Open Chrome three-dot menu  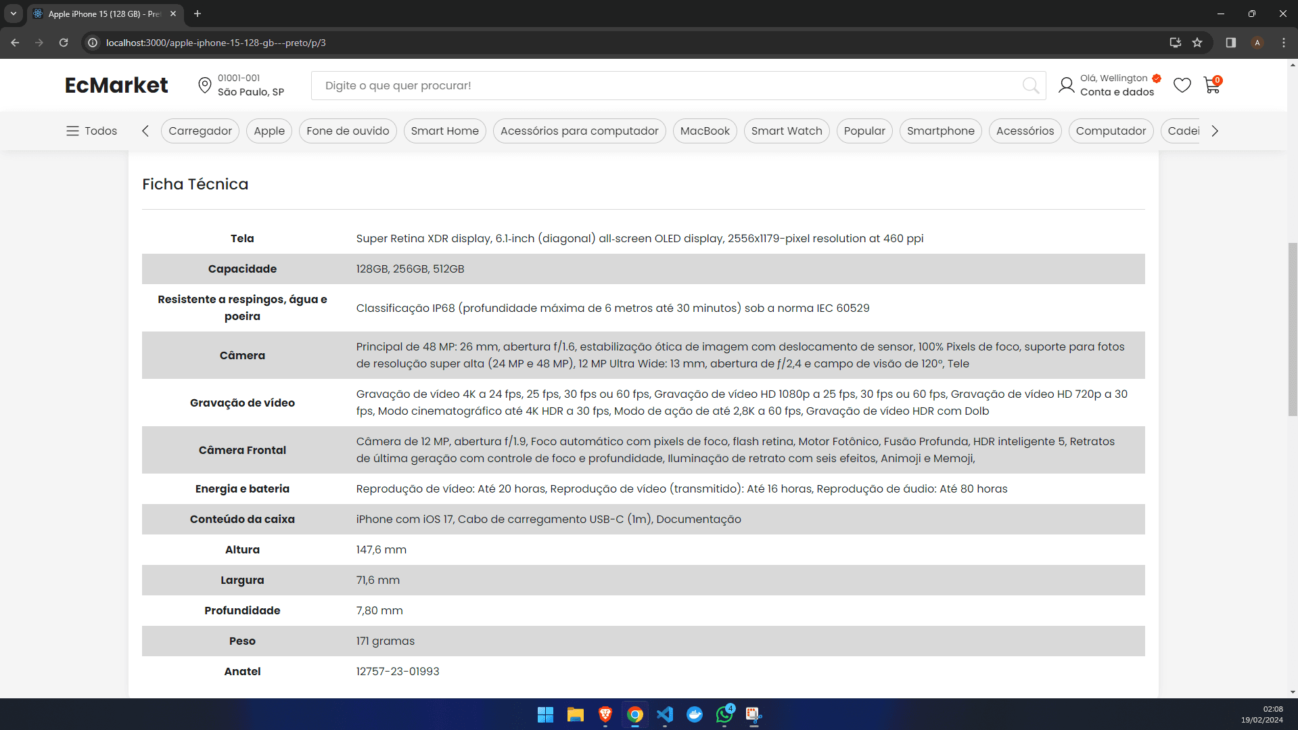click(1284, 43)
